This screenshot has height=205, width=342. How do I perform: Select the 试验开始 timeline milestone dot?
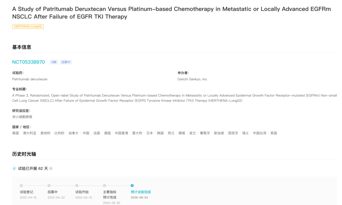coord(77,186)
